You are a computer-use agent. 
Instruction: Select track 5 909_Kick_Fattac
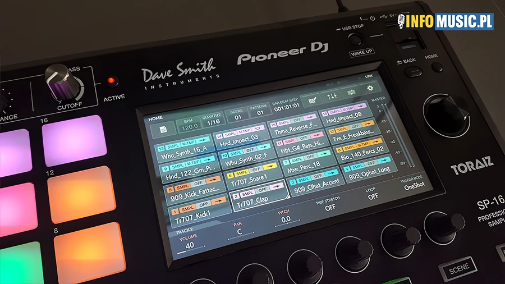pyautogui.click(x=196, y=189)
